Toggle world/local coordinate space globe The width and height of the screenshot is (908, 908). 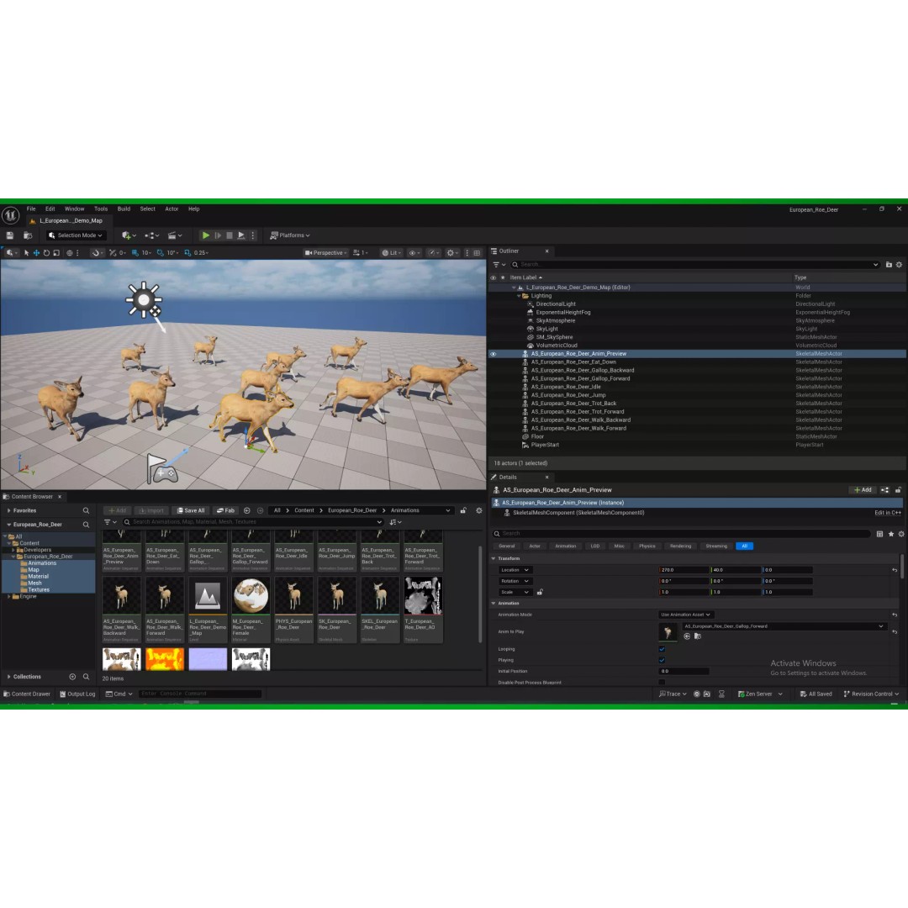click(x=70, y=253)
